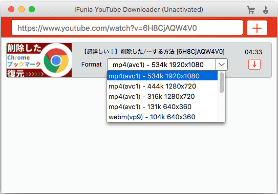Select mp4(avc1) - 534k 1920x1080 list option
Viewport: 278px width, 194px height.
pyautogui.click(x=162, y=76)
